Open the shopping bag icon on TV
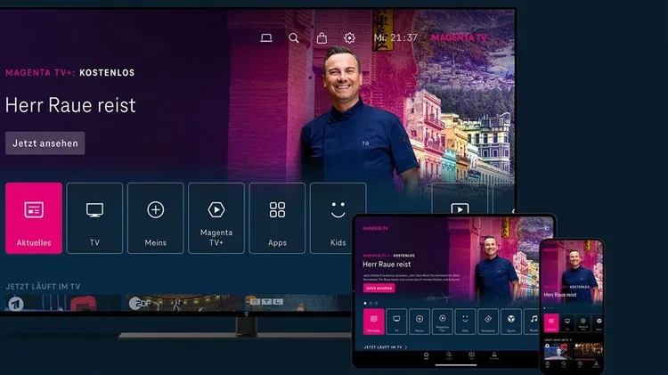Image resolution: width=668 pixels, height=375 pixels. pyautogui.click(x=322, y=38)
